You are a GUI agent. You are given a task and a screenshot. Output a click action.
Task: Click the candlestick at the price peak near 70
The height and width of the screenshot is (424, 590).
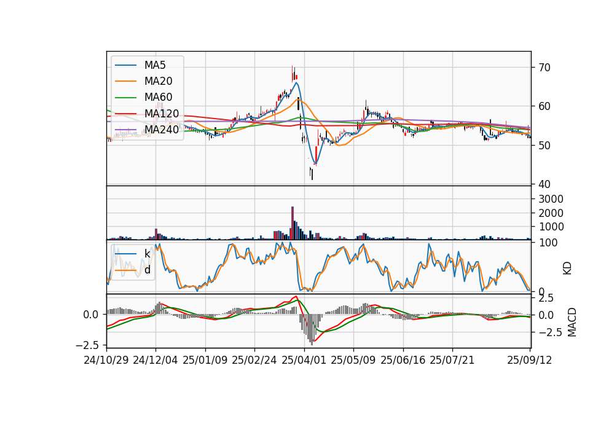[x=293, y=73]
